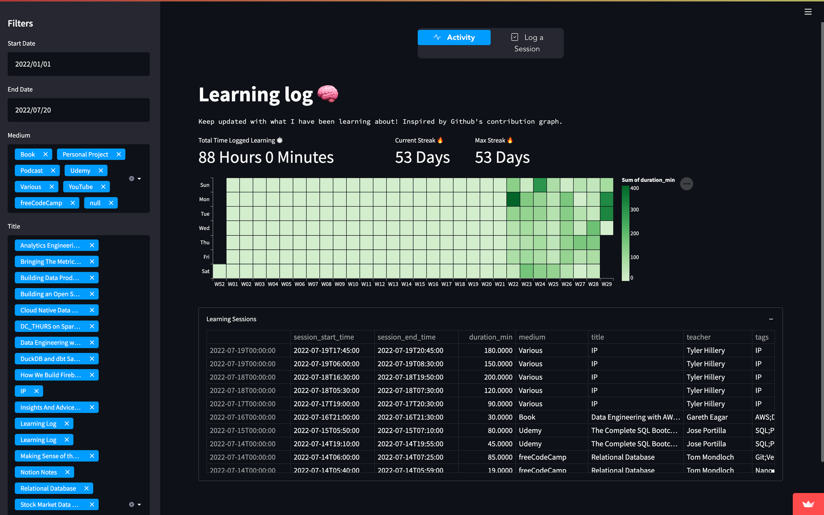Screen dimensions: 824x515
Task: Click the End Date input field
Action: click(78, 110)
